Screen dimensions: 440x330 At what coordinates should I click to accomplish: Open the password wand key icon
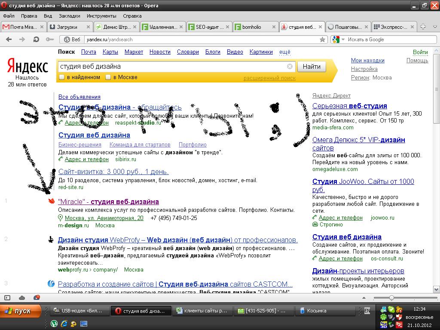tap(50, 39)
